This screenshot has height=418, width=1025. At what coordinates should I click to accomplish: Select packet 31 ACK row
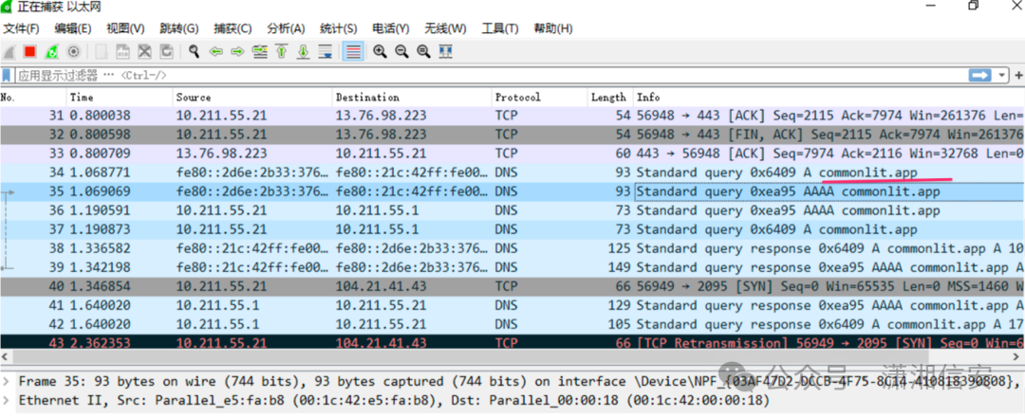click(512, 116)
